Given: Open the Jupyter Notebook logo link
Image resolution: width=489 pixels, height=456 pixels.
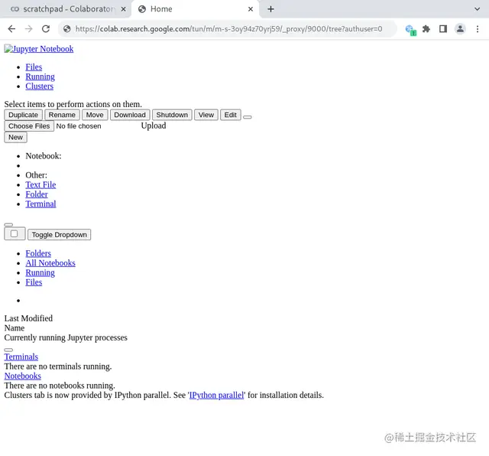Looking at the screenshot, I should point(39,49).
